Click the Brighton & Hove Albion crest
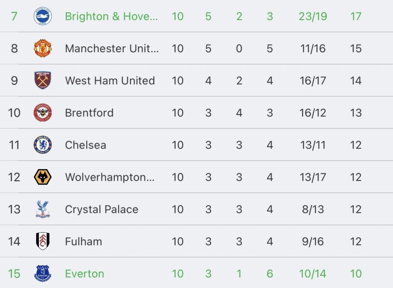393x288 pixels. click(x=43, y=17)
